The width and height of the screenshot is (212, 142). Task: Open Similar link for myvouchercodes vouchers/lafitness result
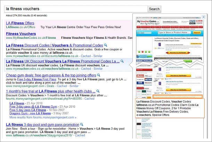98,69
